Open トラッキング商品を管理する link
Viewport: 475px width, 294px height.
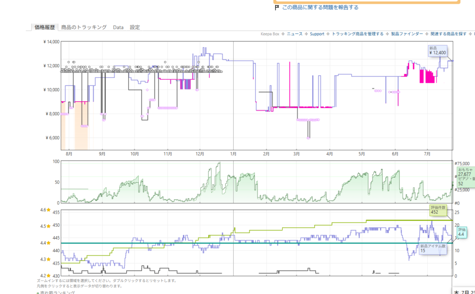[x=358, y=34]
